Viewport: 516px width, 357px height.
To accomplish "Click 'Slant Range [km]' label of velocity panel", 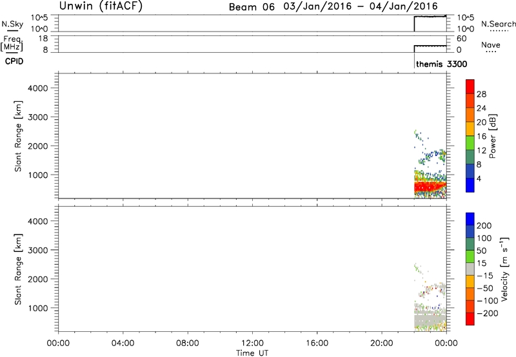I will tap(18, 269).
